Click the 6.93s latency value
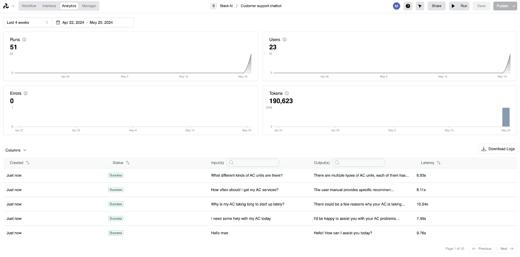 pos(421,175)
